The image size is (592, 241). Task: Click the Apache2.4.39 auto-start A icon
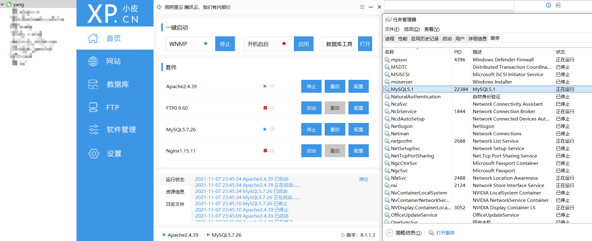click(272, 86)
